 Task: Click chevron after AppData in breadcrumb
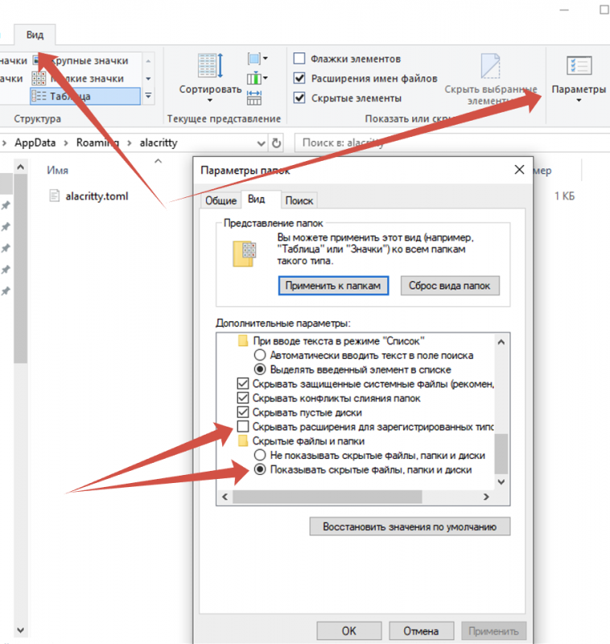(x=66, y=143)
